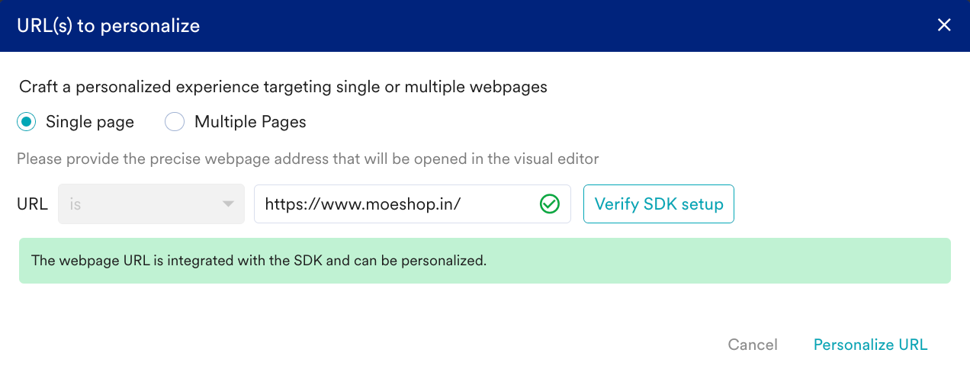
Task: Choose the Multiple Pages radio option
Action: [x=175, y=122]
